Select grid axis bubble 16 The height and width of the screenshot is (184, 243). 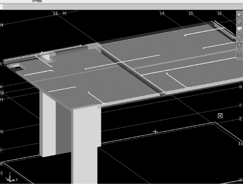(x=219, y=13)
